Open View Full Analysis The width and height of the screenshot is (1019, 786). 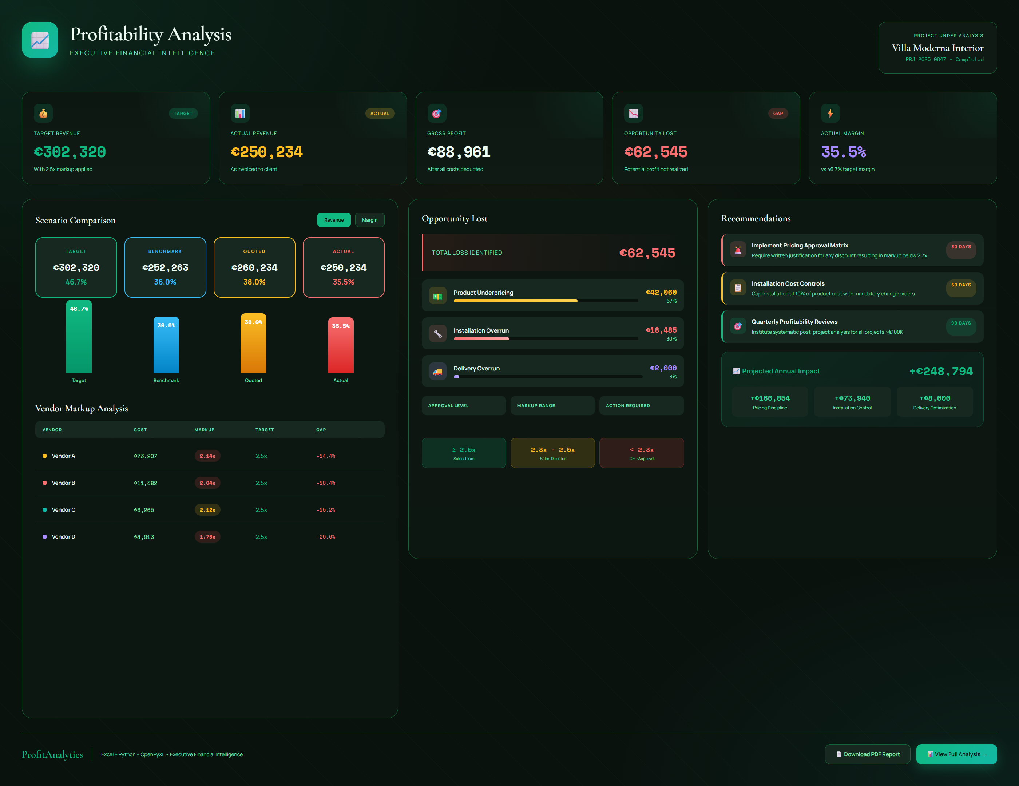pyautogui.click(x=956, y=754)
